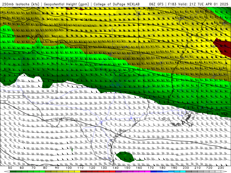Click the 150 value on the color scale
231x173 pixels.
pyautogui.click(x=127, y=168)
